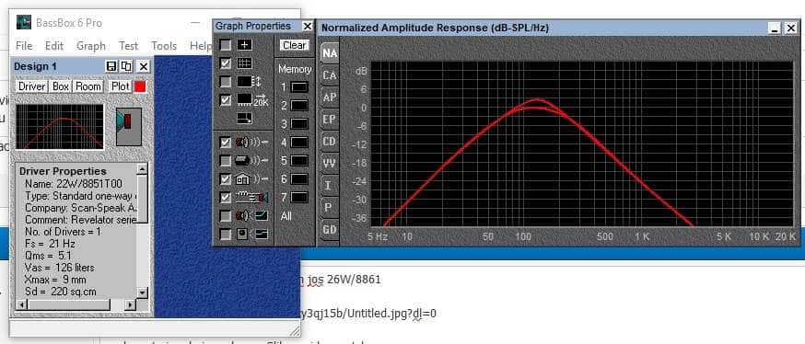Click the save icon in Design 1 header
The image size is (805, 344).
click(x=111, y=66)
